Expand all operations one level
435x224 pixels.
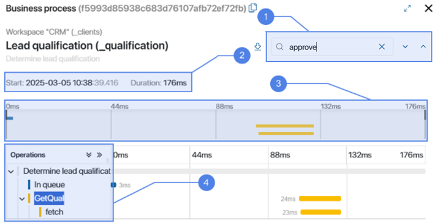[x=89, y=155]
